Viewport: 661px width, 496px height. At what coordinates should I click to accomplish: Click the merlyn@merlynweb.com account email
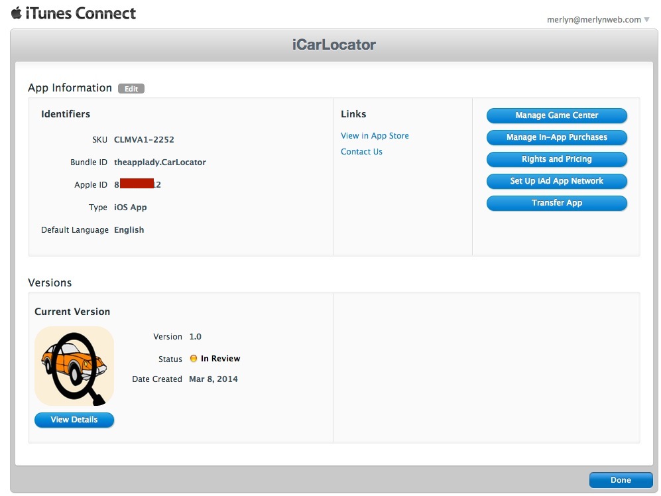click(593, 19)
